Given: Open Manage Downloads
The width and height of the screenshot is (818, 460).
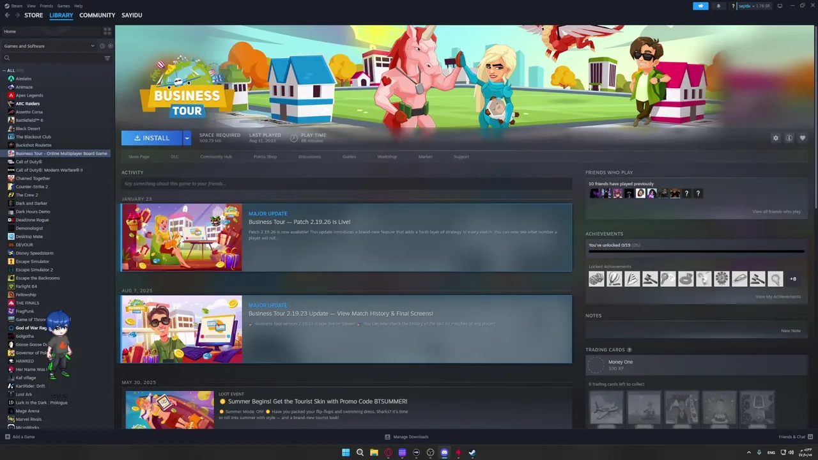Looking at the screenshot, I should tap(406, 437).
